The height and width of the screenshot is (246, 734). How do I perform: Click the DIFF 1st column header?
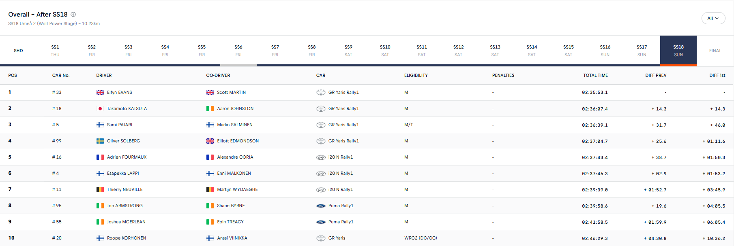(717, 75)
